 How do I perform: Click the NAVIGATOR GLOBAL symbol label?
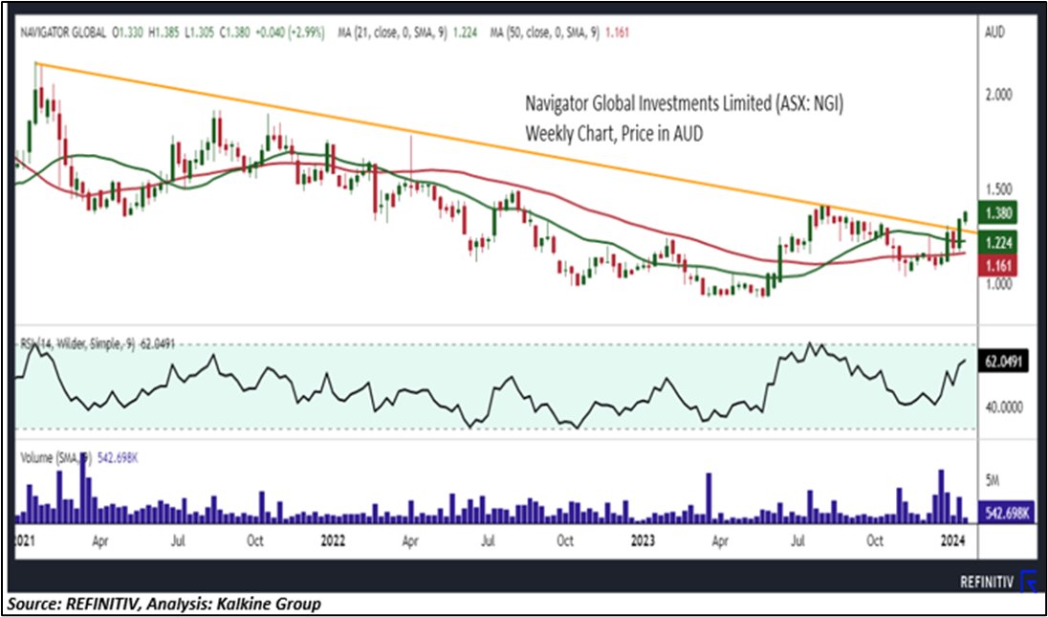coord(62,33)
